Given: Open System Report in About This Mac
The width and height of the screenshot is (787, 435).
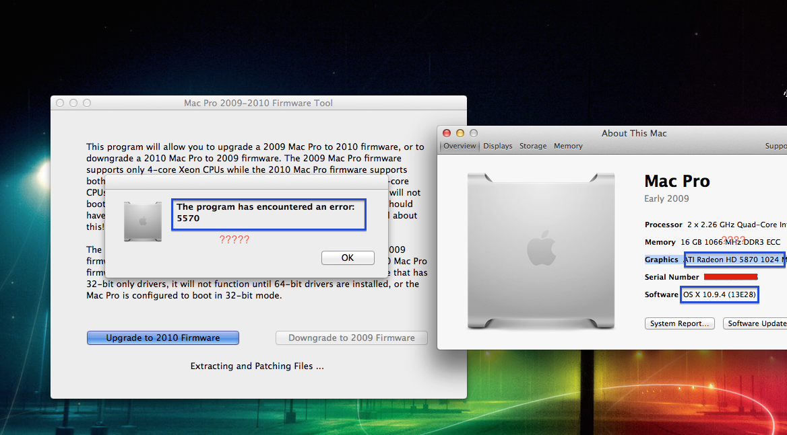Looking at the screenshot, I should (679, 323).
